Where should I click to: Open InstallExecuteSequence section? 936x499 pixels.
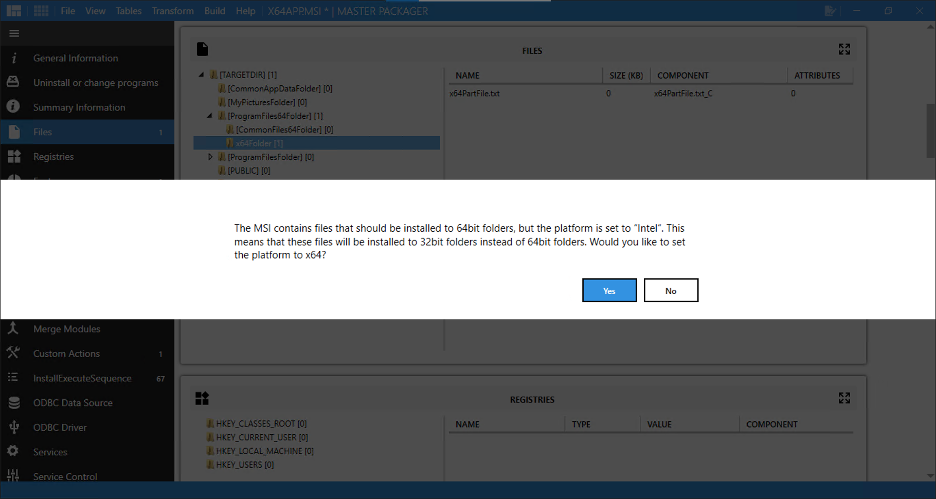point(82,378)
